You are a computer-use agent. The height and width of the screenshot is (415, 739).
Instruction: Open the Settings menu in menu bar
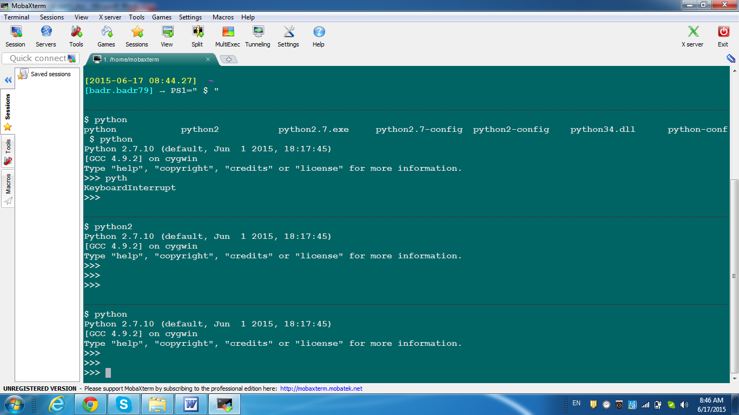tap(190, 17)
